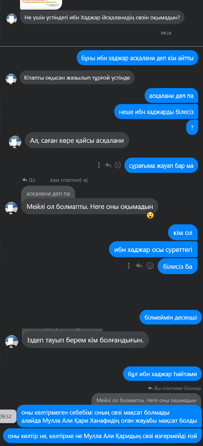Click message "Кітапты оқысан жазылып тұрғой үстінде"
The image size is (203, 446).
click(x=77, y=77)
